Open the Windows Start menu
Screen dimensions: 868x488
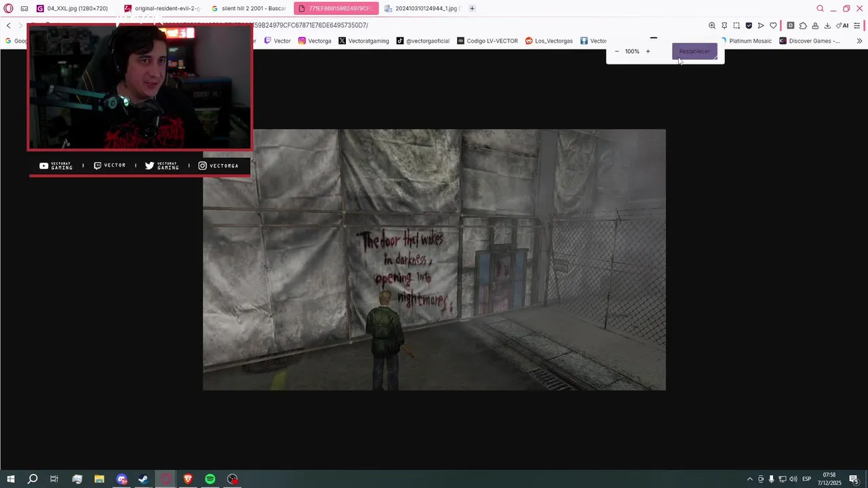pos(10,479)
